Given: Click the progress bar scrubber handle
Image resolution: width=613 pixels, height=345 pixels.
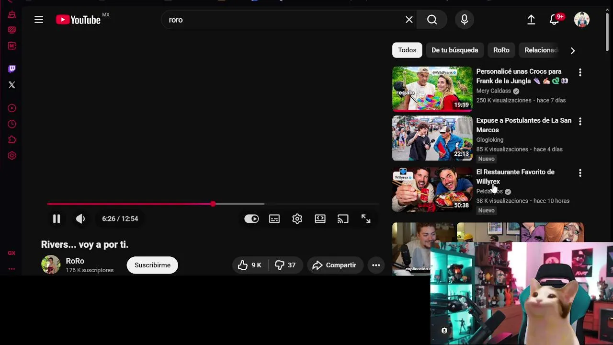Looking at the screenshot, I should [213, 204].
